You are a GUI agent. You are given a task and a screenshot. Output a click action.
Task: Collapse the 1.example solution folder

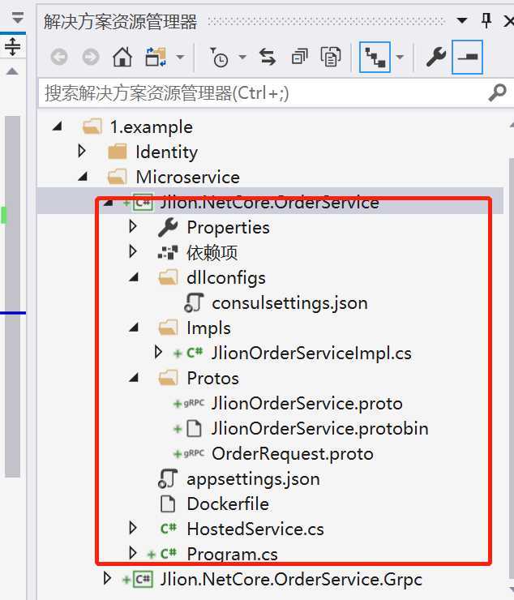pyautogui.click(x=58, y=126)
